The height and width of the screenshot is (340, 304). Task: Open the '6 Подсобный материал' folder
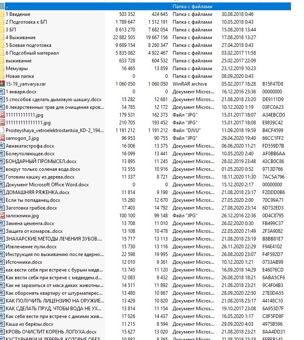[32, 53]
